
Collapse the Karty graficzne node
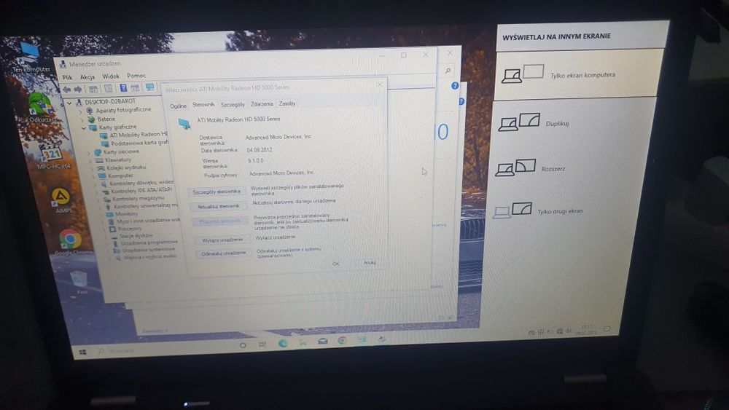tap(84, 128)
